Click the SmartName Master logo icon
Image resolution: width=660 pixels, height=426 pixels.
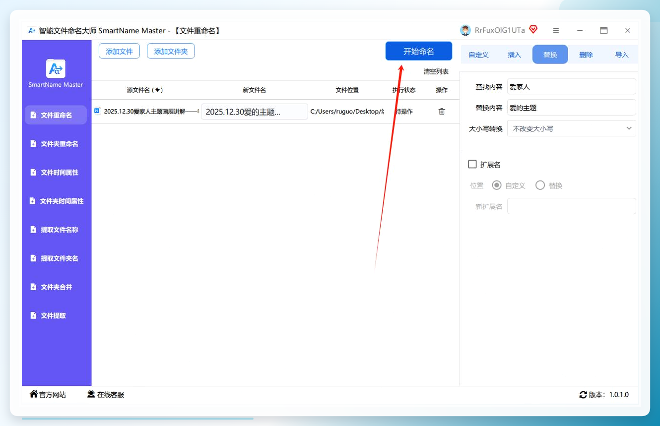(x=56, y=68)
